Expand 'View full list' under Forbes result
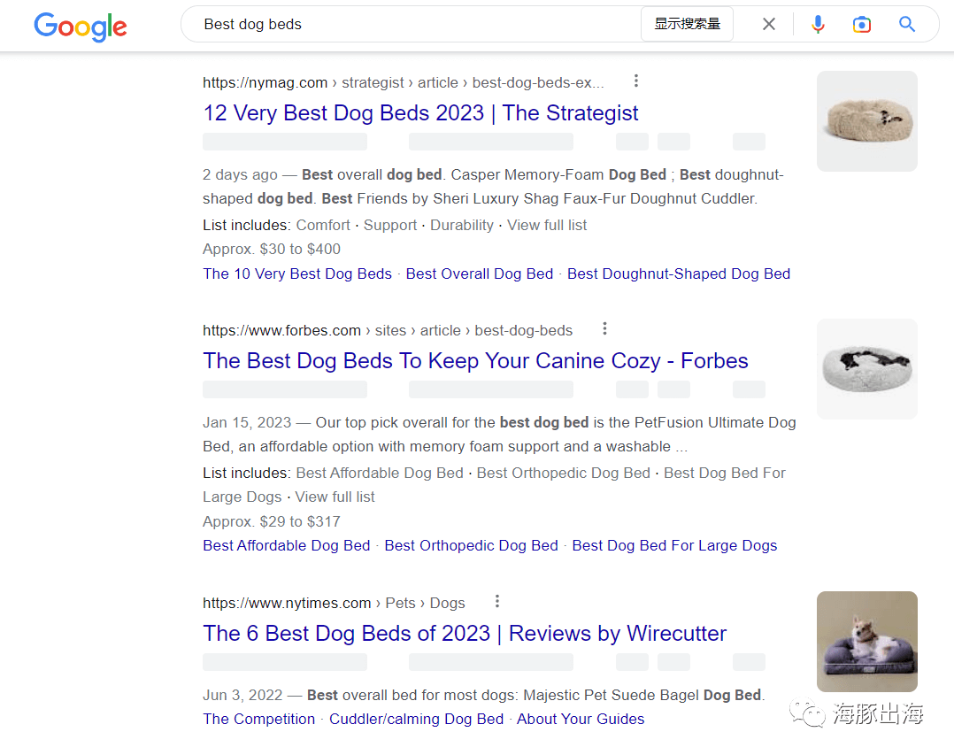Image resolution: width=954 pixels, height=755 pixels. click(x=335, y=497)
